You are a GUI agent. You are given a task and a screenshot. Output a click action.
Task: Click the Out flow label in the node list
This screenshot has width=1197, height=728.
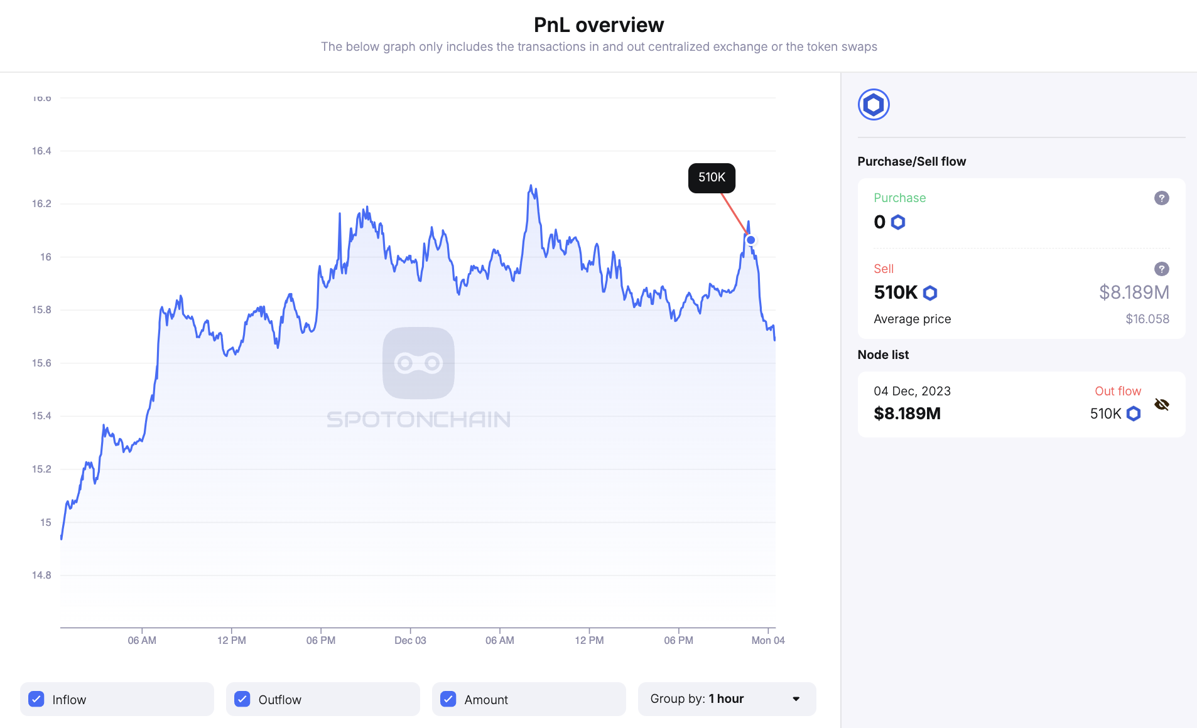click(x=1117, y=390)
